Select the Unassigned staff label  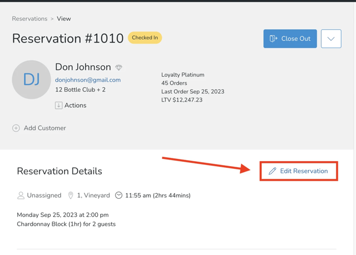click(44, 195)
